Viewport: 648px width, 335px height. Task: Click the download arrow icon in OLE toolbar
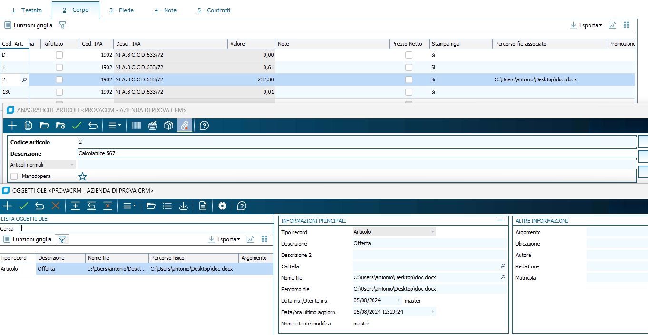[x=183, y=206]
